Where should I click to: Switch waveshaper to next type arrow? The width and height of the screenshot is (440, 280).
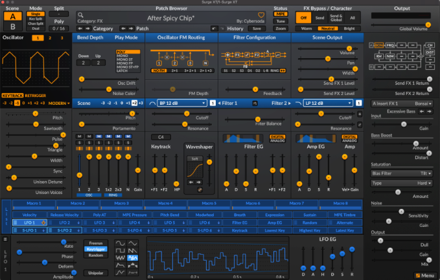click(199, 182)
